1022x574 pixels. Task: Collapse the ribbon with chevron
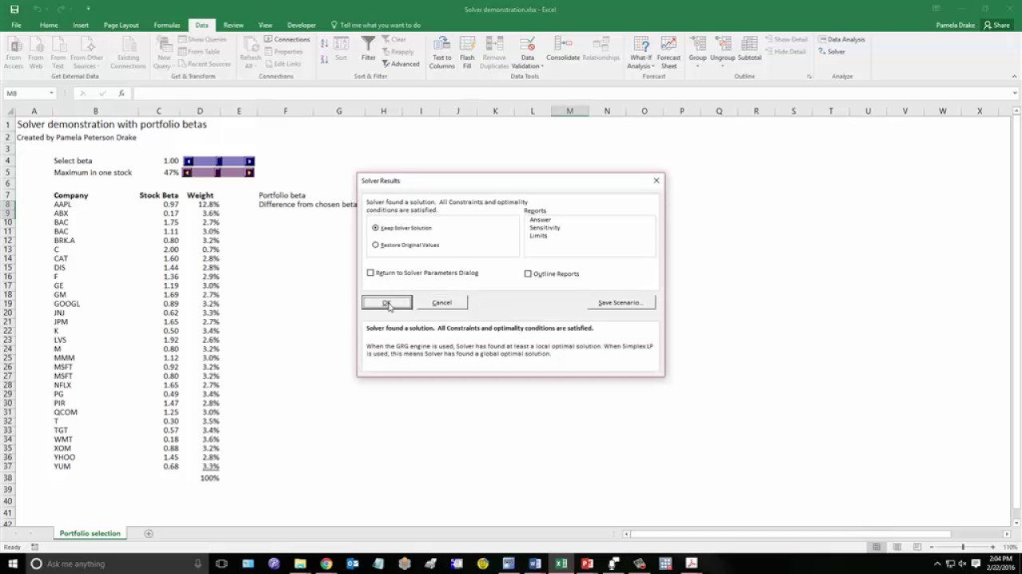coord(1015,77)
